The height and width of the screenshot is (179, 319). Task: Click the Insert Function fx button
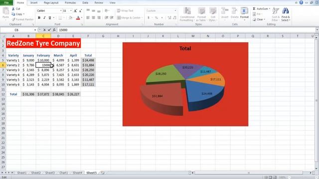pyautogui.click(x=54, y=30)
